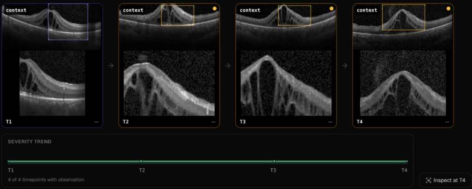The height and width of the screenshot is (189, 472).
Task: Open the T4 context OCT overview image
Action: point(403,26)
